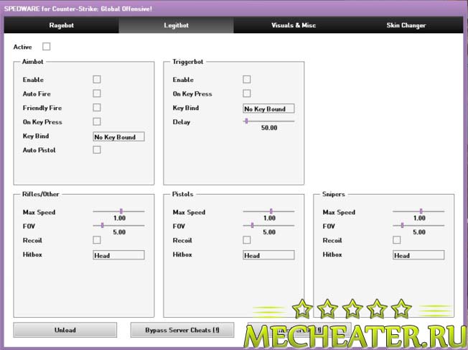The image size is (468, 350).
Task: Click the Pistols group title
Action: pyautogui.click(x=182, y=194)
